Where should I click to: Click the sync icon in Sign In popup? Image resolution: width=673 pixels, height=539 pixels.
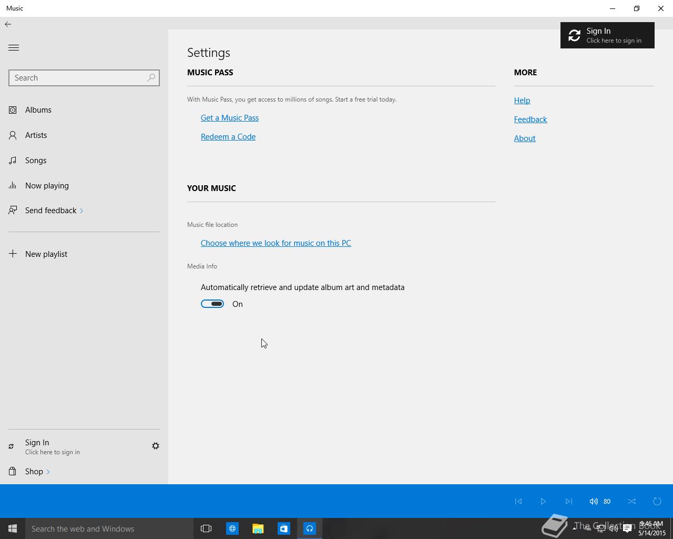(x=574, y=35)
